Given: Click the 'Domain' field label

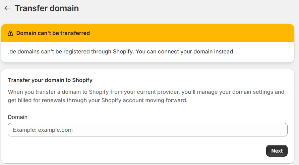Looking at the screenshot, I should click(18, 117).
